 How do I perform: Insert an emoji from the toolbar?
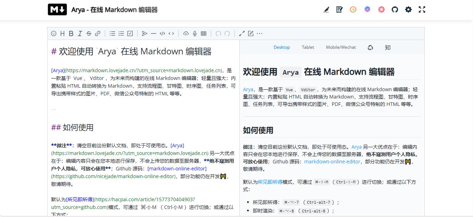(53, 33)
